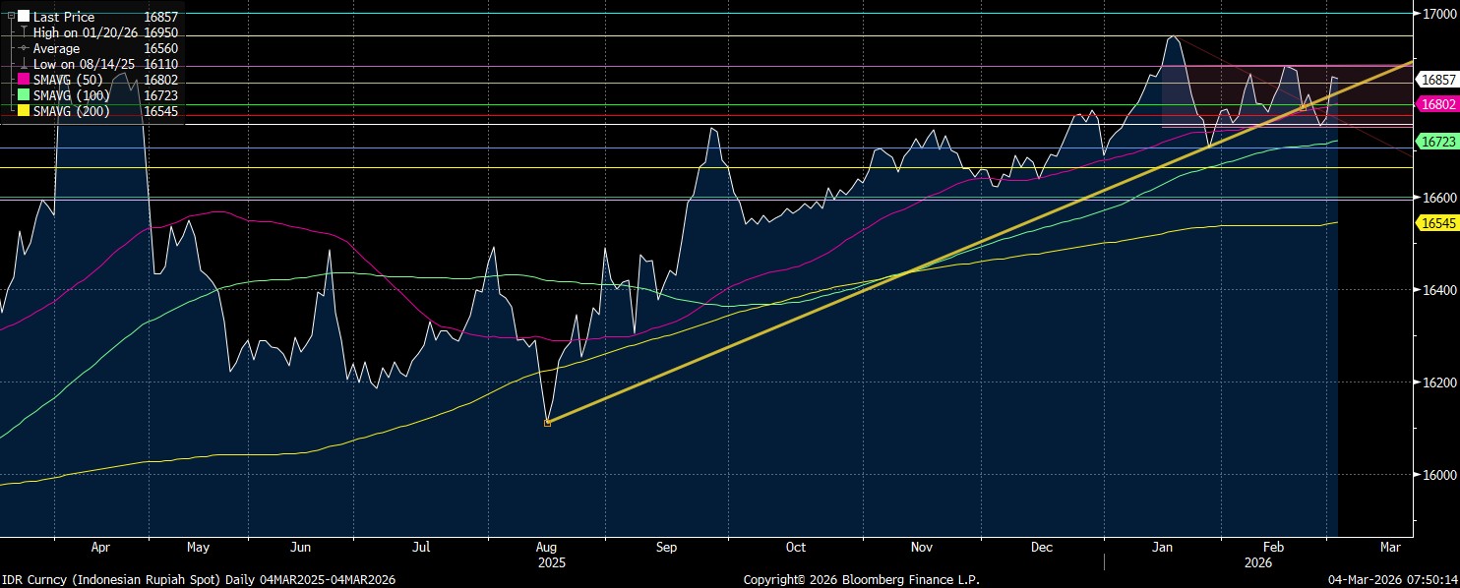Select the Low marker icon in legend
Viewport: 1460px width, 588px height.
[24, 64]
